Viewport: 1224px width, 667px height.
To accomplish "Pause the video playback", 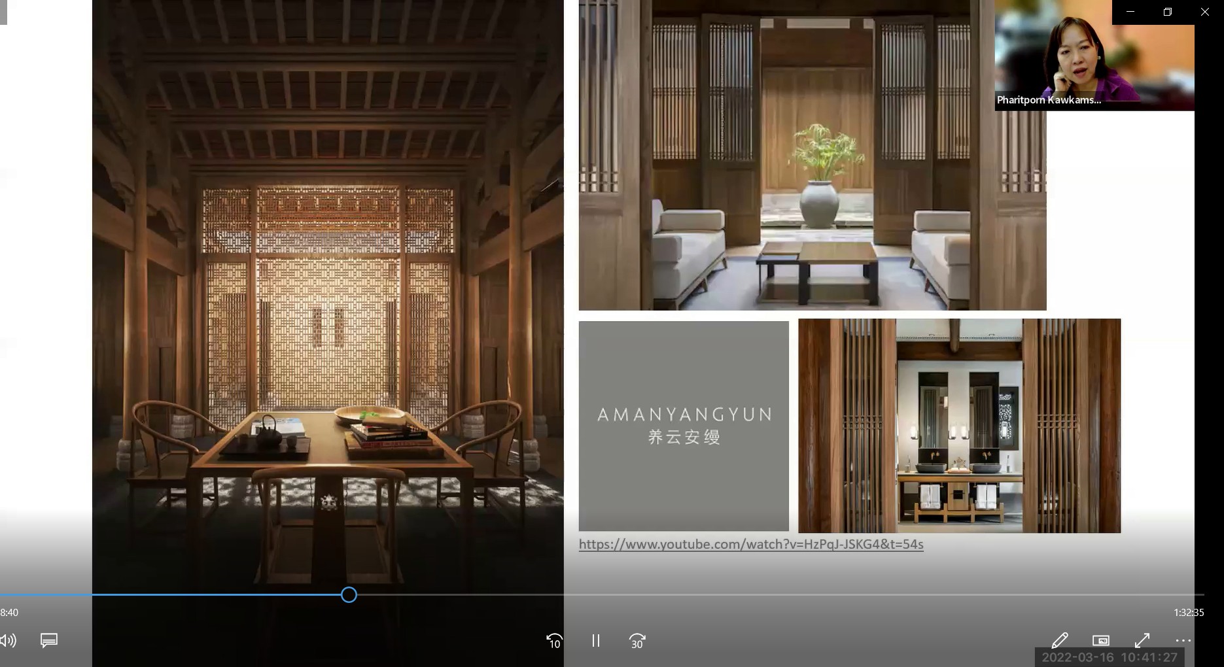I will click(595, 641).
